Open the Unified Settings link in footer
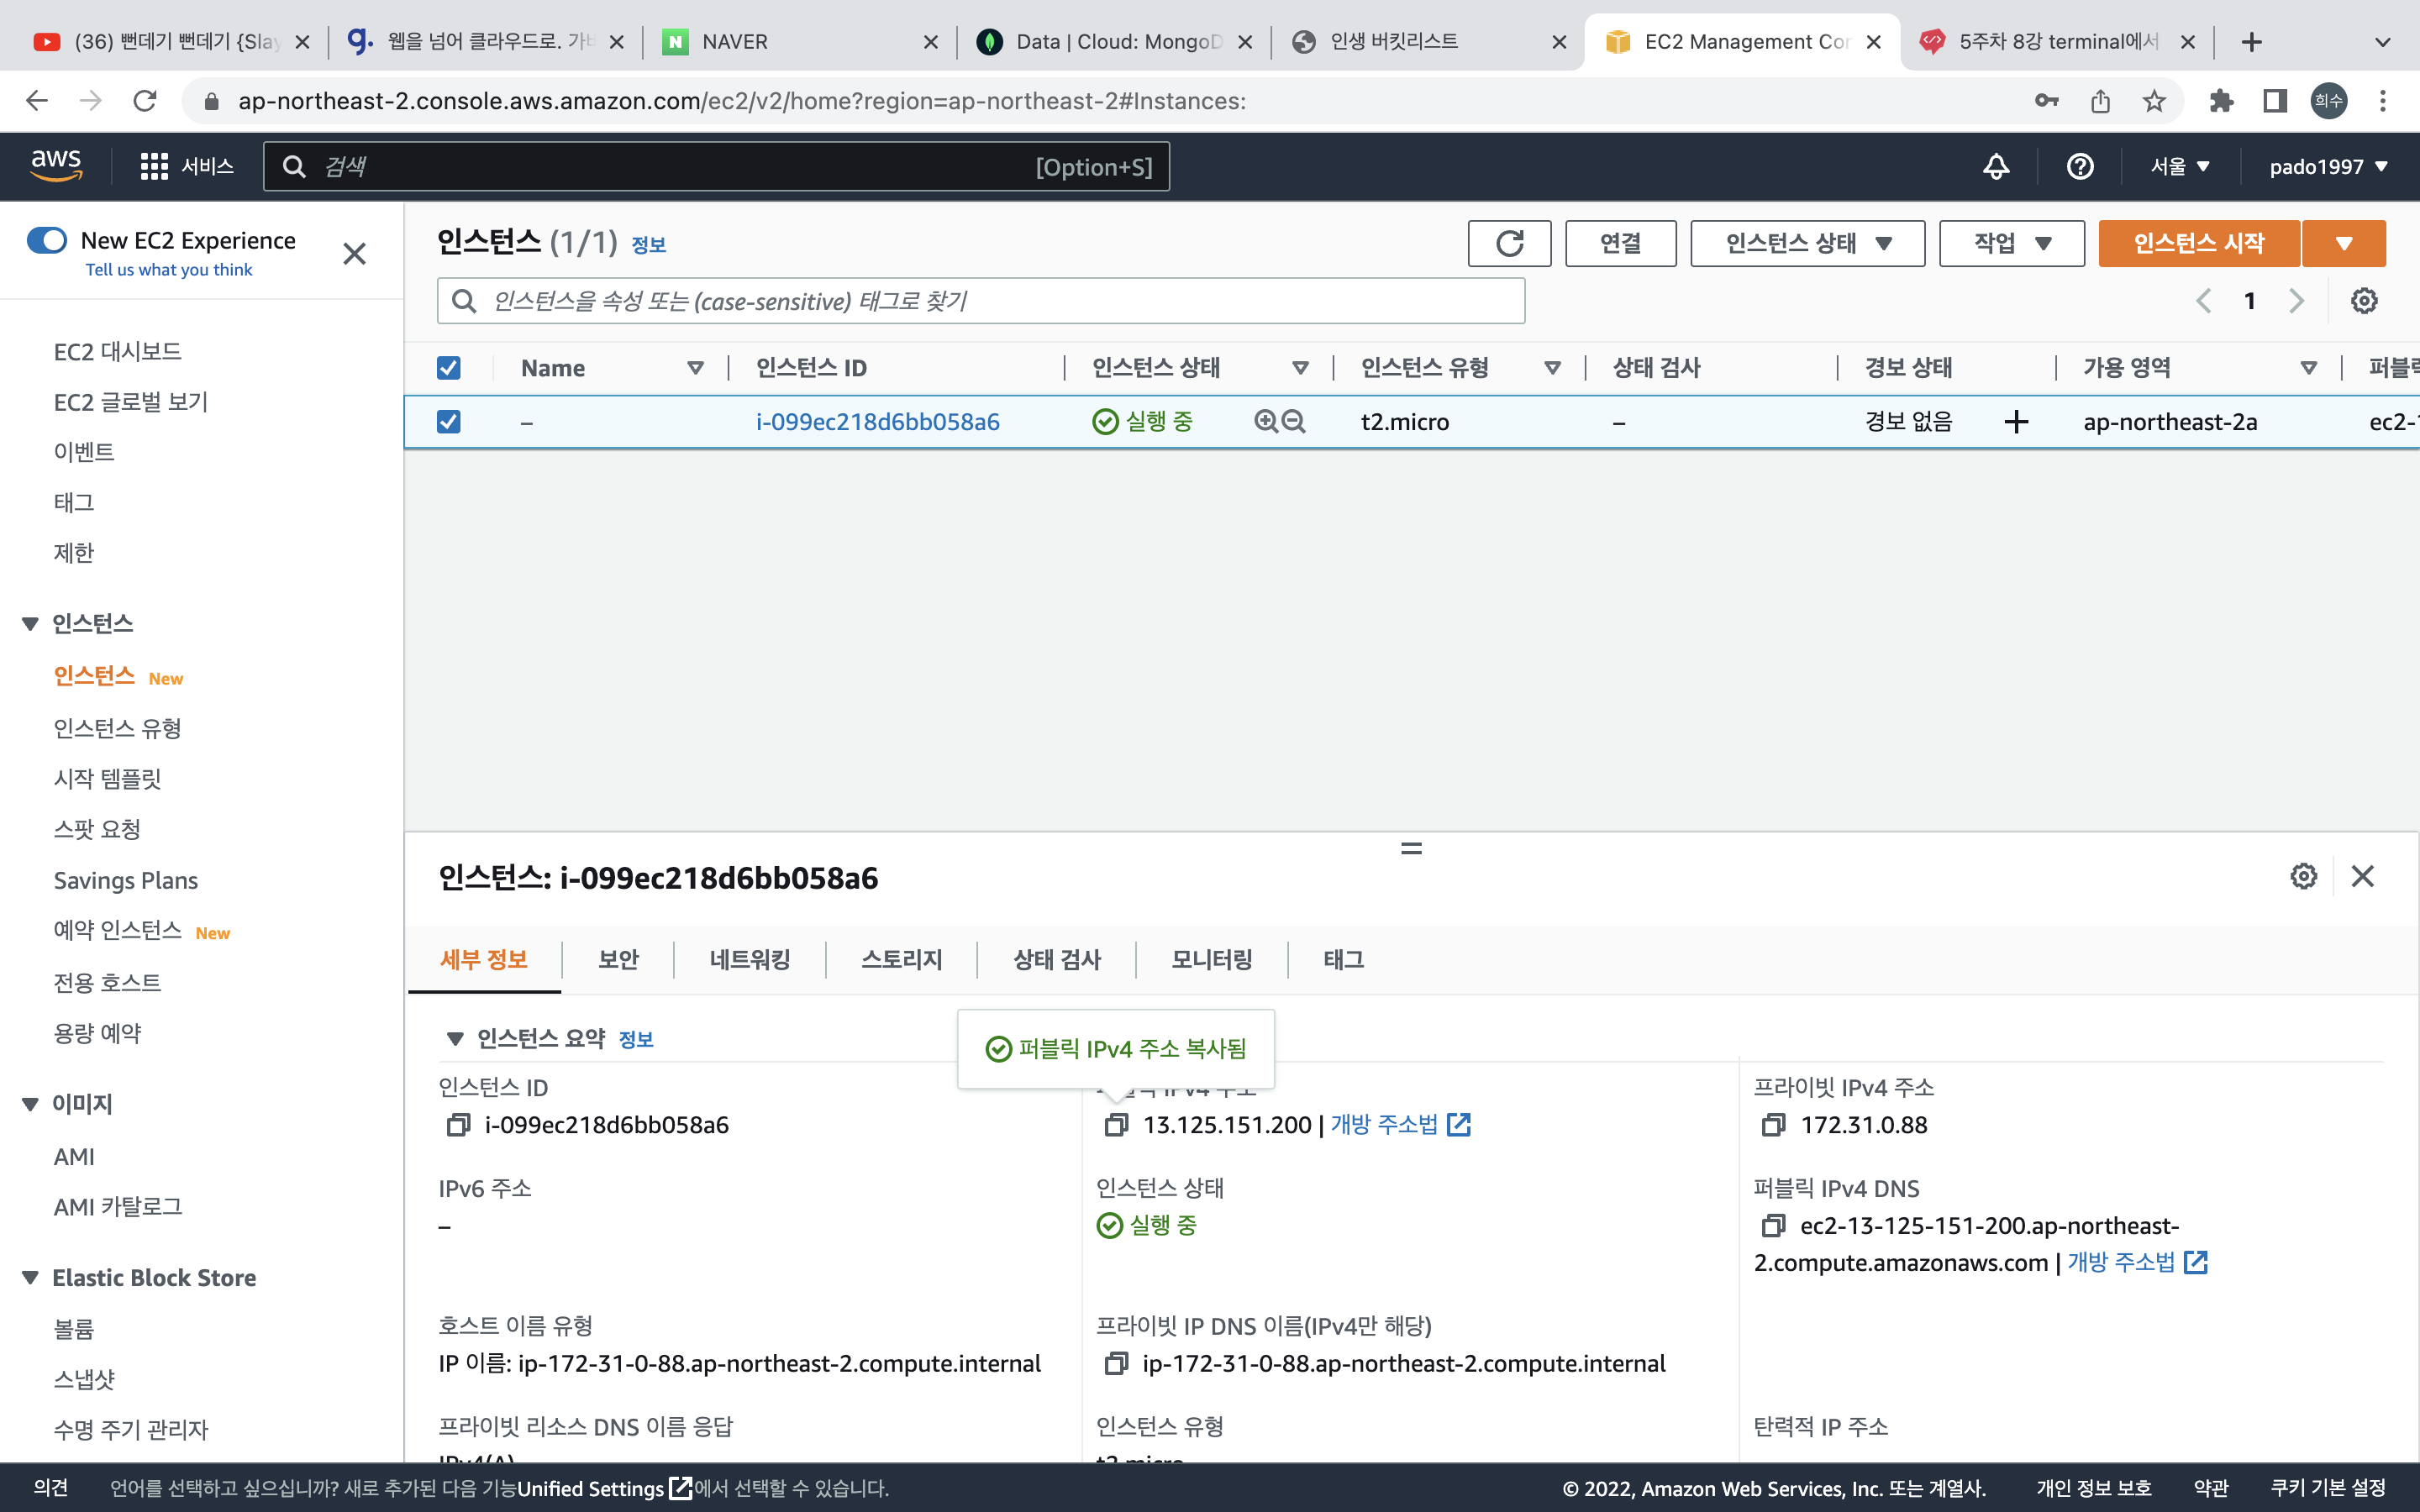This screenshot has height=1512, width=2420. (x=603, y=1488)
